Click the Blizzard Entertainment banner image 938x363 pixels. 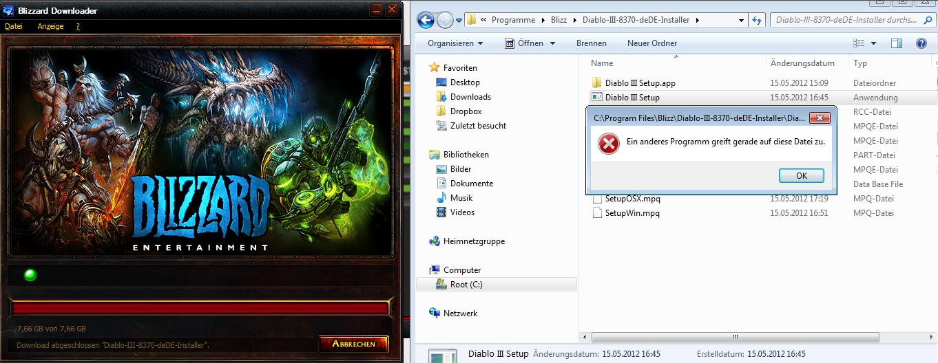click(199, 152)
